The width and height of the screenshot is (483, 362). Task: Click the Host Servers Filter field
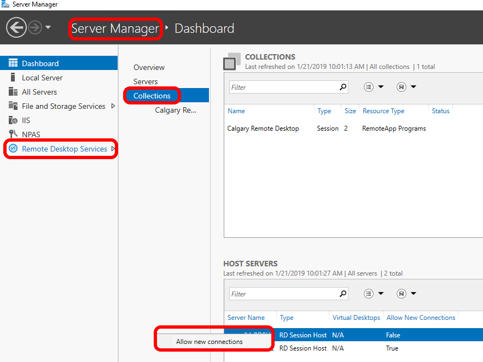(283, 294)
